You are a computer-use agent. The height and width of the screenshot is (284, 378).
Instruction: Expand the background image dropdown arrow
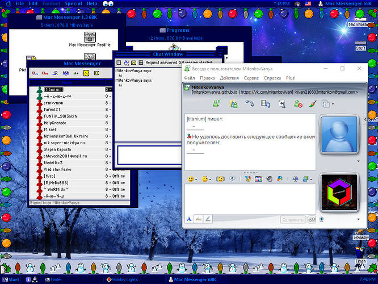(311, 179)
